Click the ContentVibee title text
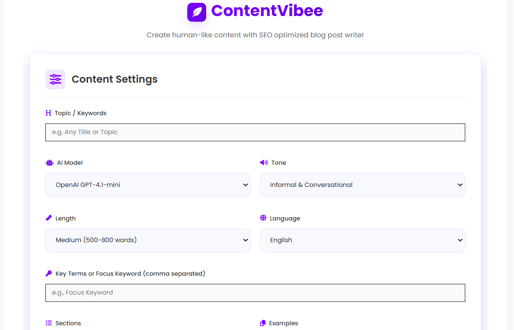The width and height of the screenshot is (514, 330). click(267, 11)
